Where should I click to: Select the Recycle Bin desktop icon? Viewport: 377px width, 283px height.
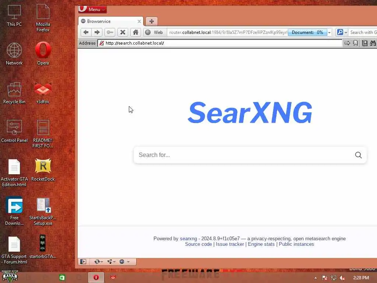pyautogui.click(x=14, y=92)
